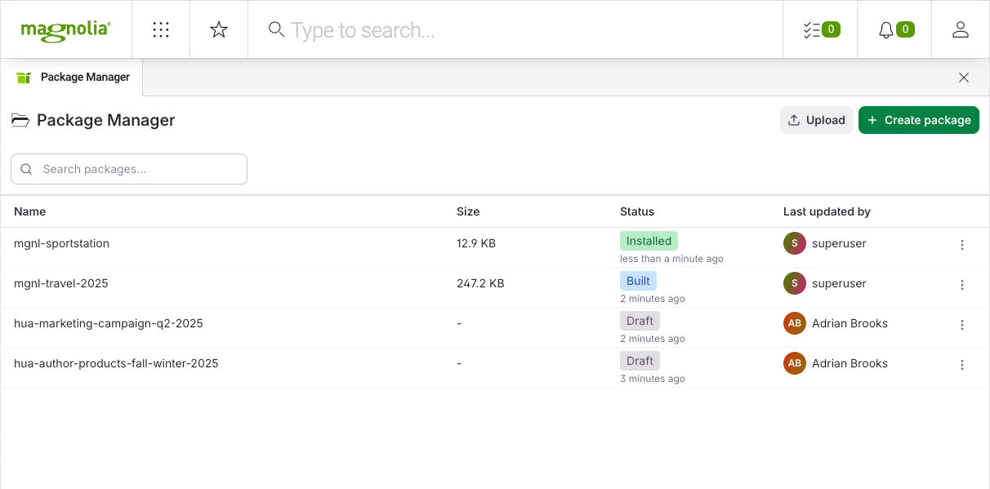Viewport: 990px width, 489px height.
Task: Select hua-marketing-campaign-q2-2025 package name
Action: click(x=109, y=323)
